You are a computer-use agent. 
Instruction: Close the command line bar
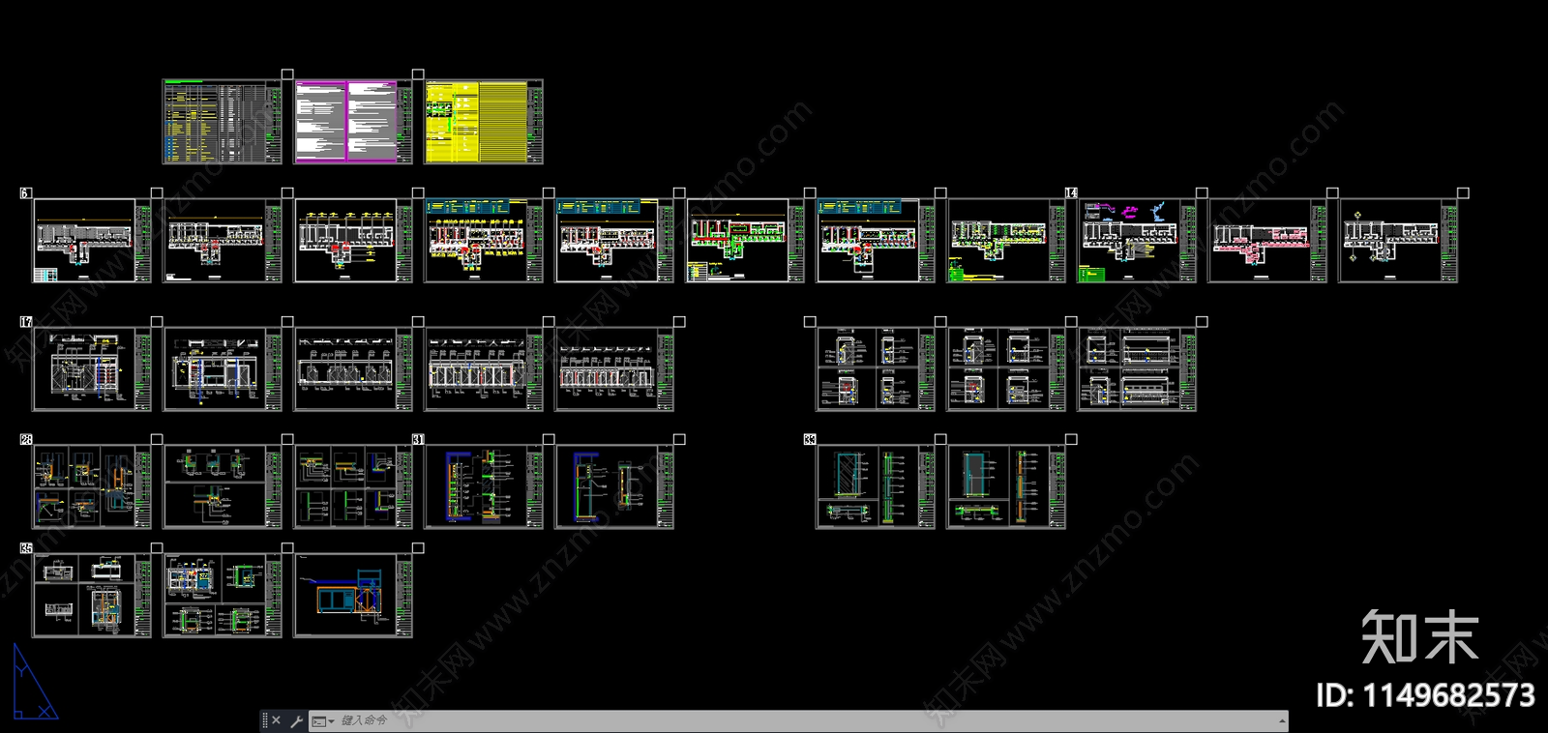click(x=276, y=720)
